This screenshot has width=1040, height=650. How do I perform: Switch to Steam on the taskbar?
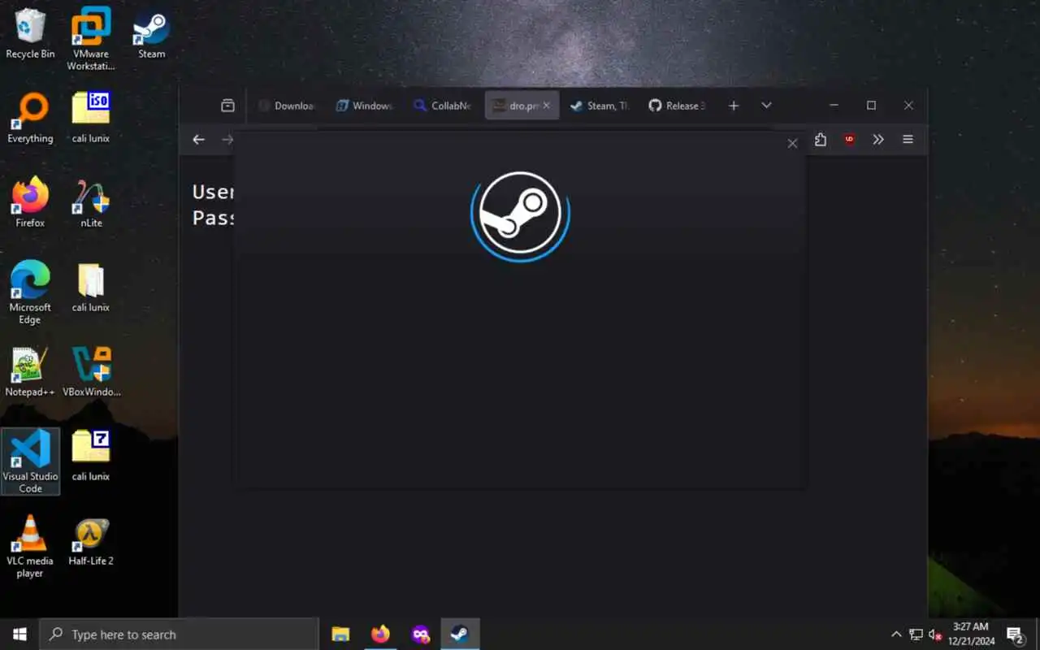point(460,635)
